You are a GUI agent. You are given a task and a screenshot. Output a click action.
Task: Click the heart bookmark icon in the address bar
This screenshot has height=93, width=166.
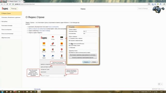pyautogui.click(x=149, y=4)
